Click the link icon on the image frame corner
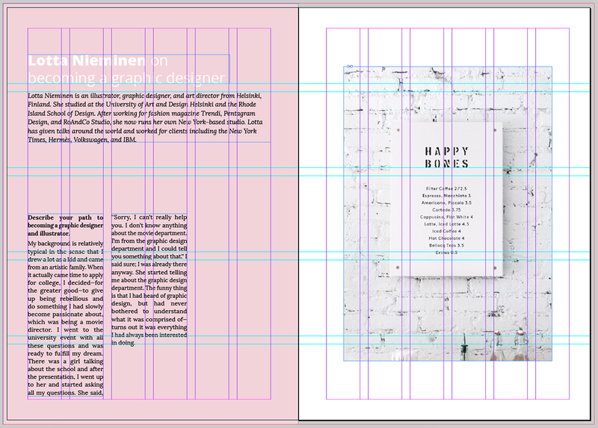This screenshot has height=428, width=598. (x=349, y=66)
